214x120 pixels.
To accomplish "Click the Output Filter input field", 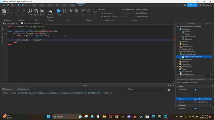I will [146, 89].
